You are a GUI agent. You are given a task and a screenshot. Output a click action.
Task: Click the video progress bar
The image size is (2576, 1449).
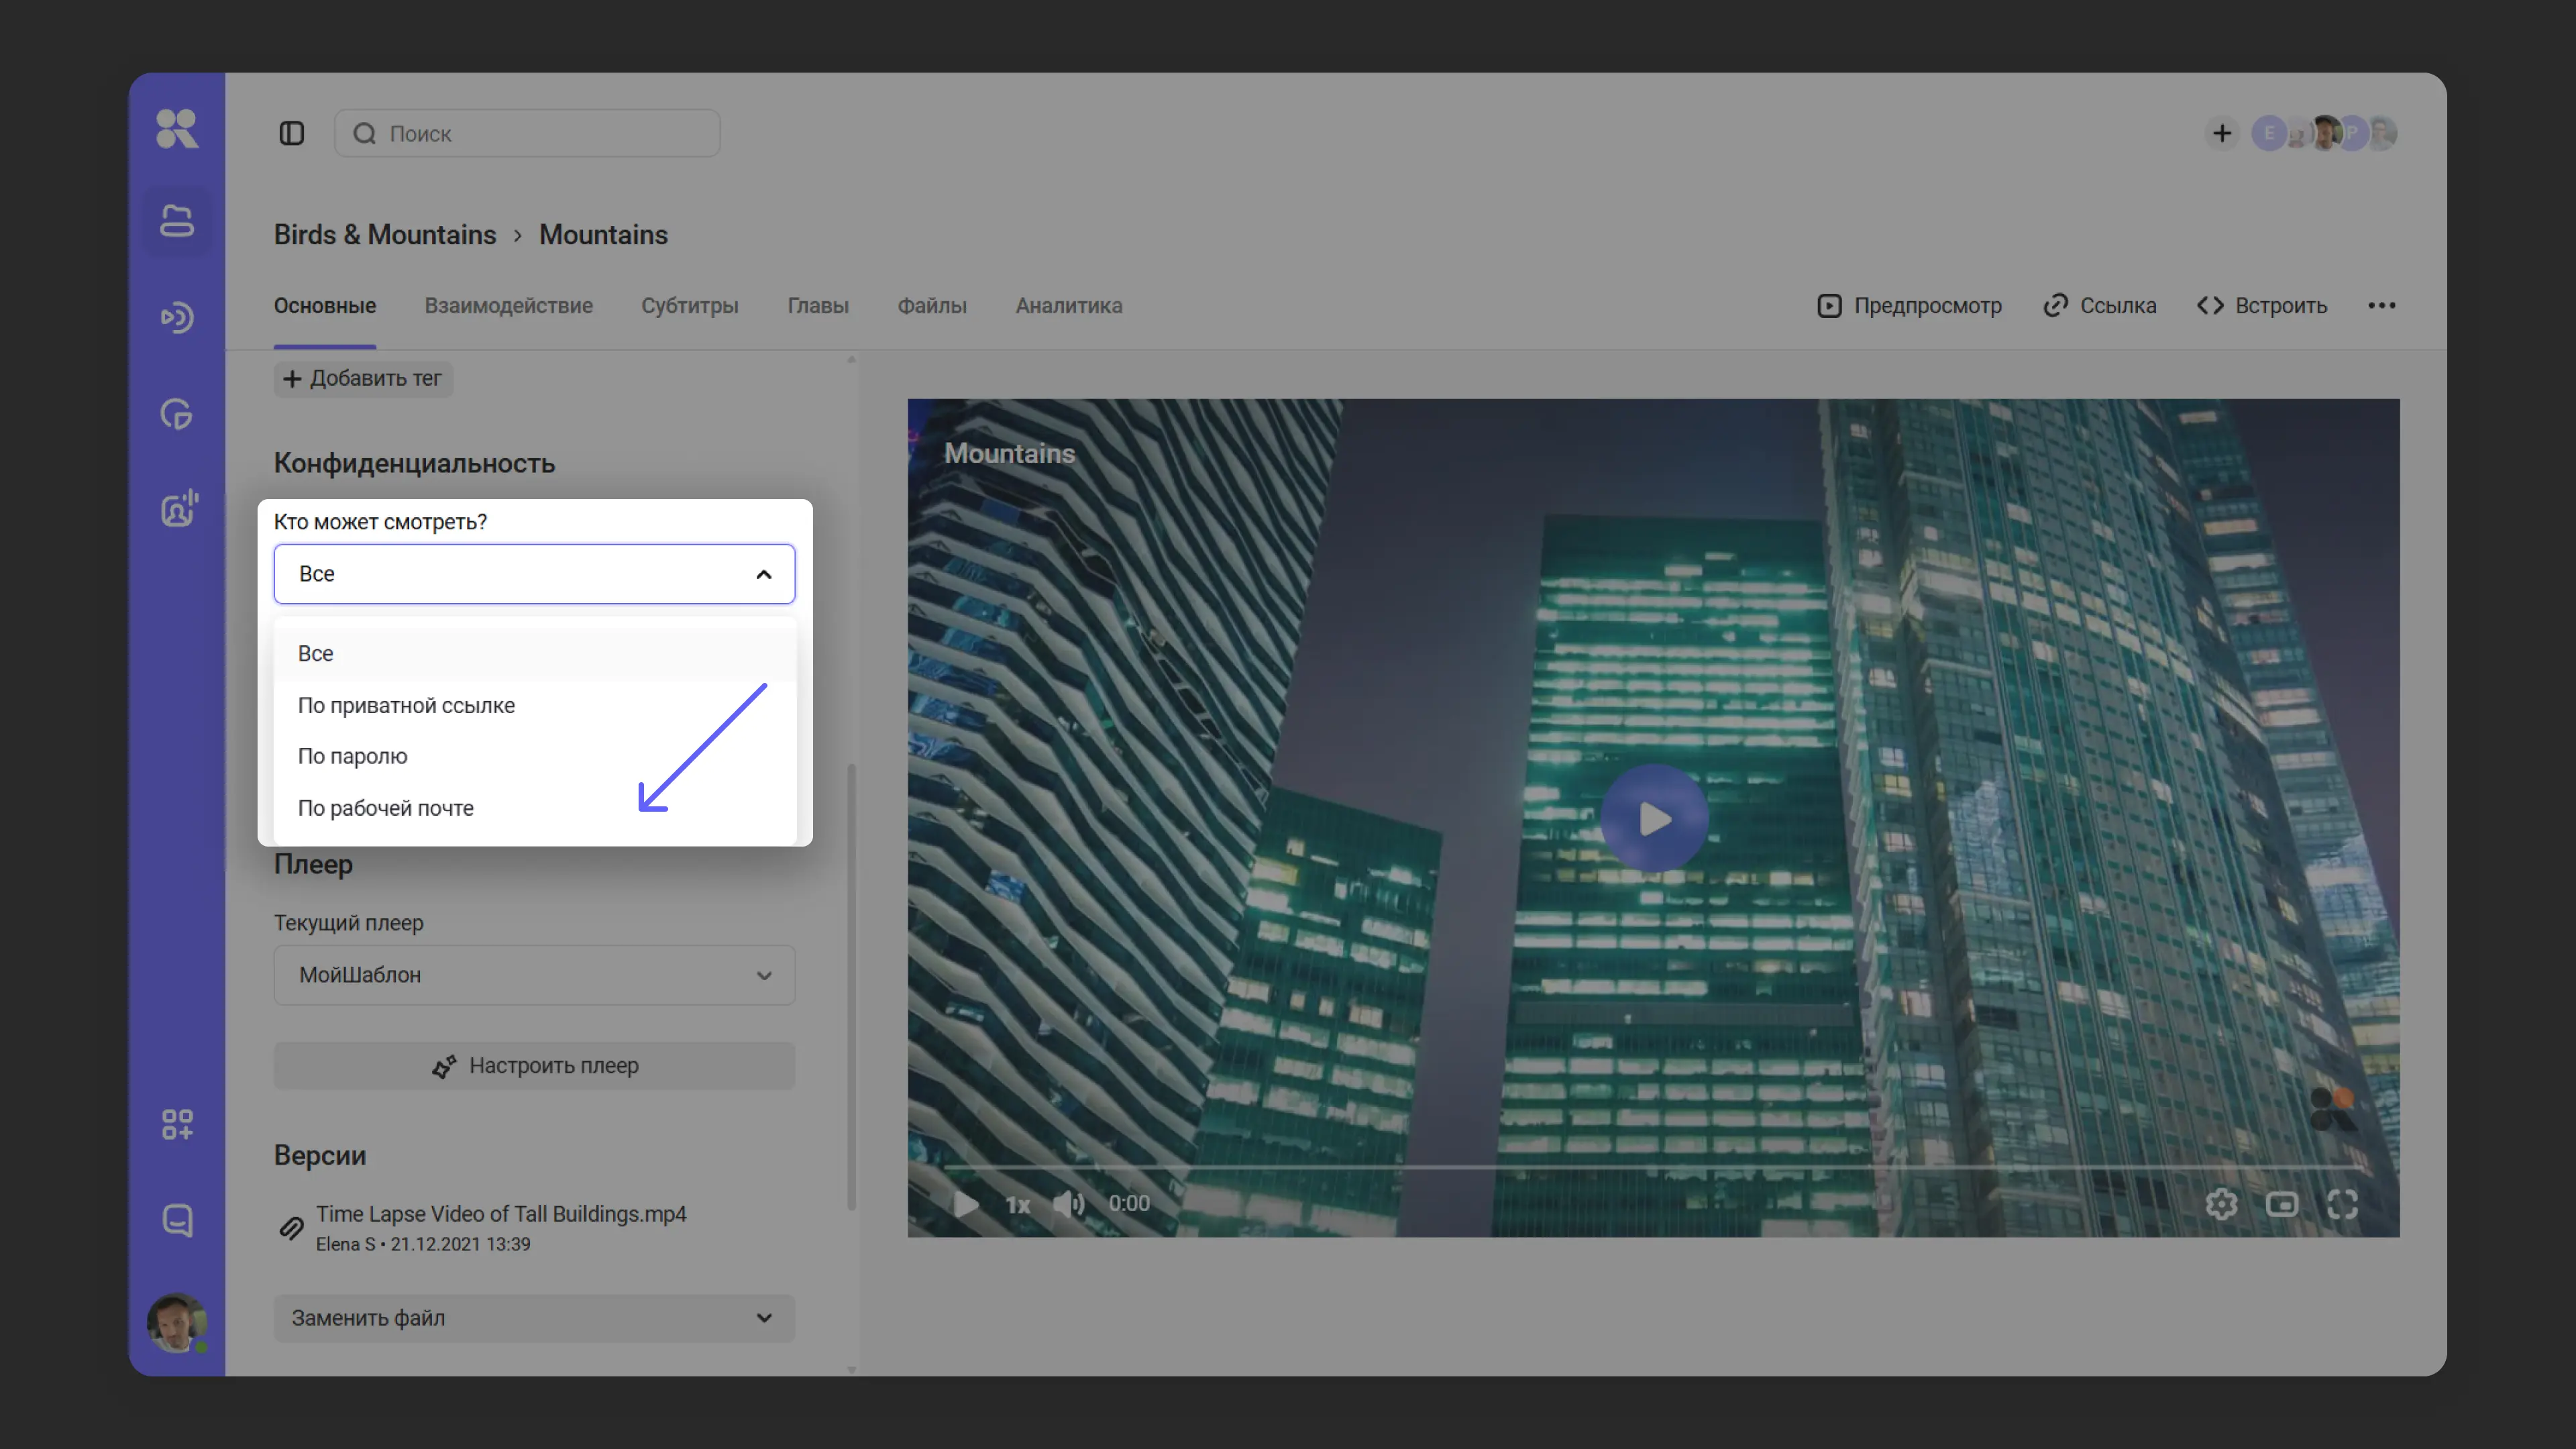tap(1652, 1166)
